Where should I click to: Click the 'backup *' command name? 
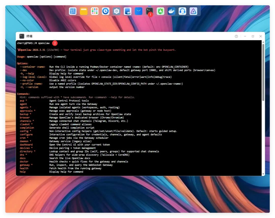25,114
